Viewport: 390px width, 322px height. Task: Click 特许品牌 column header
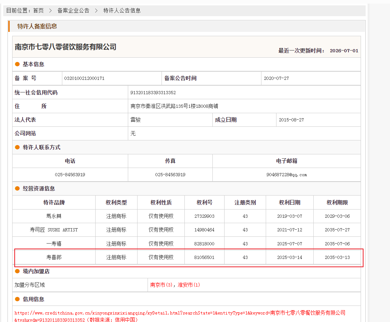[x=54, y=203]
